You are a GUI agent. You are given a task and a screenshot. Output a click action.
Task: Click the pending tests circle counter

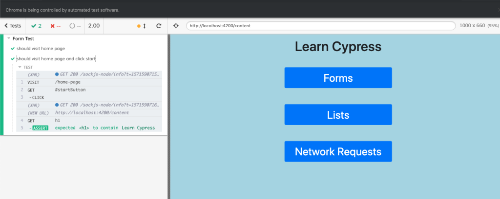[x=75, y=26]
